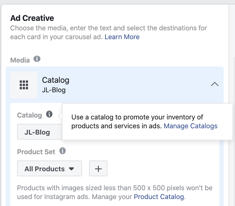Click the info icon next to Catalog label
This screenshot has width=235, height=206.
coord(49,114)
